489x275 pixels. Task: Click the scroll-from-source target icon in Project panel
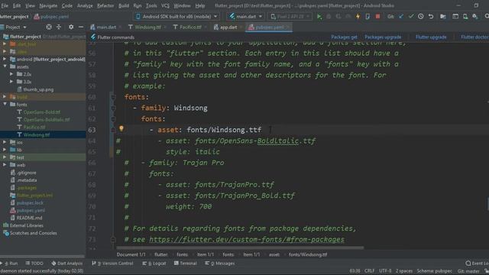coord(49,27)
